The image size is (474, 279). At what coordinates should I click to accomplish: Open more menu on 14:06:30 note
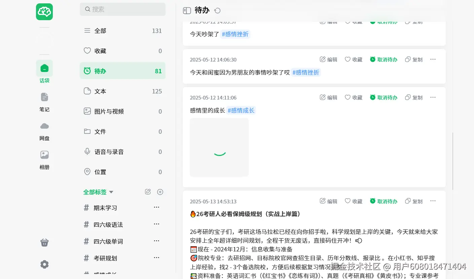click(433, 59)
